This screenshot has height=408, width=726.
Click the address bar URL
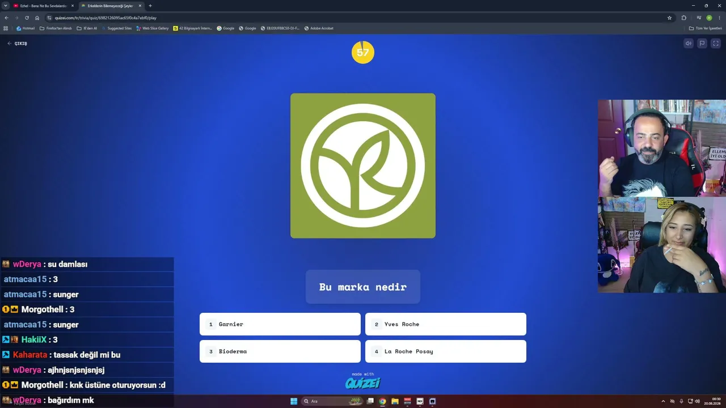(105, 18)
